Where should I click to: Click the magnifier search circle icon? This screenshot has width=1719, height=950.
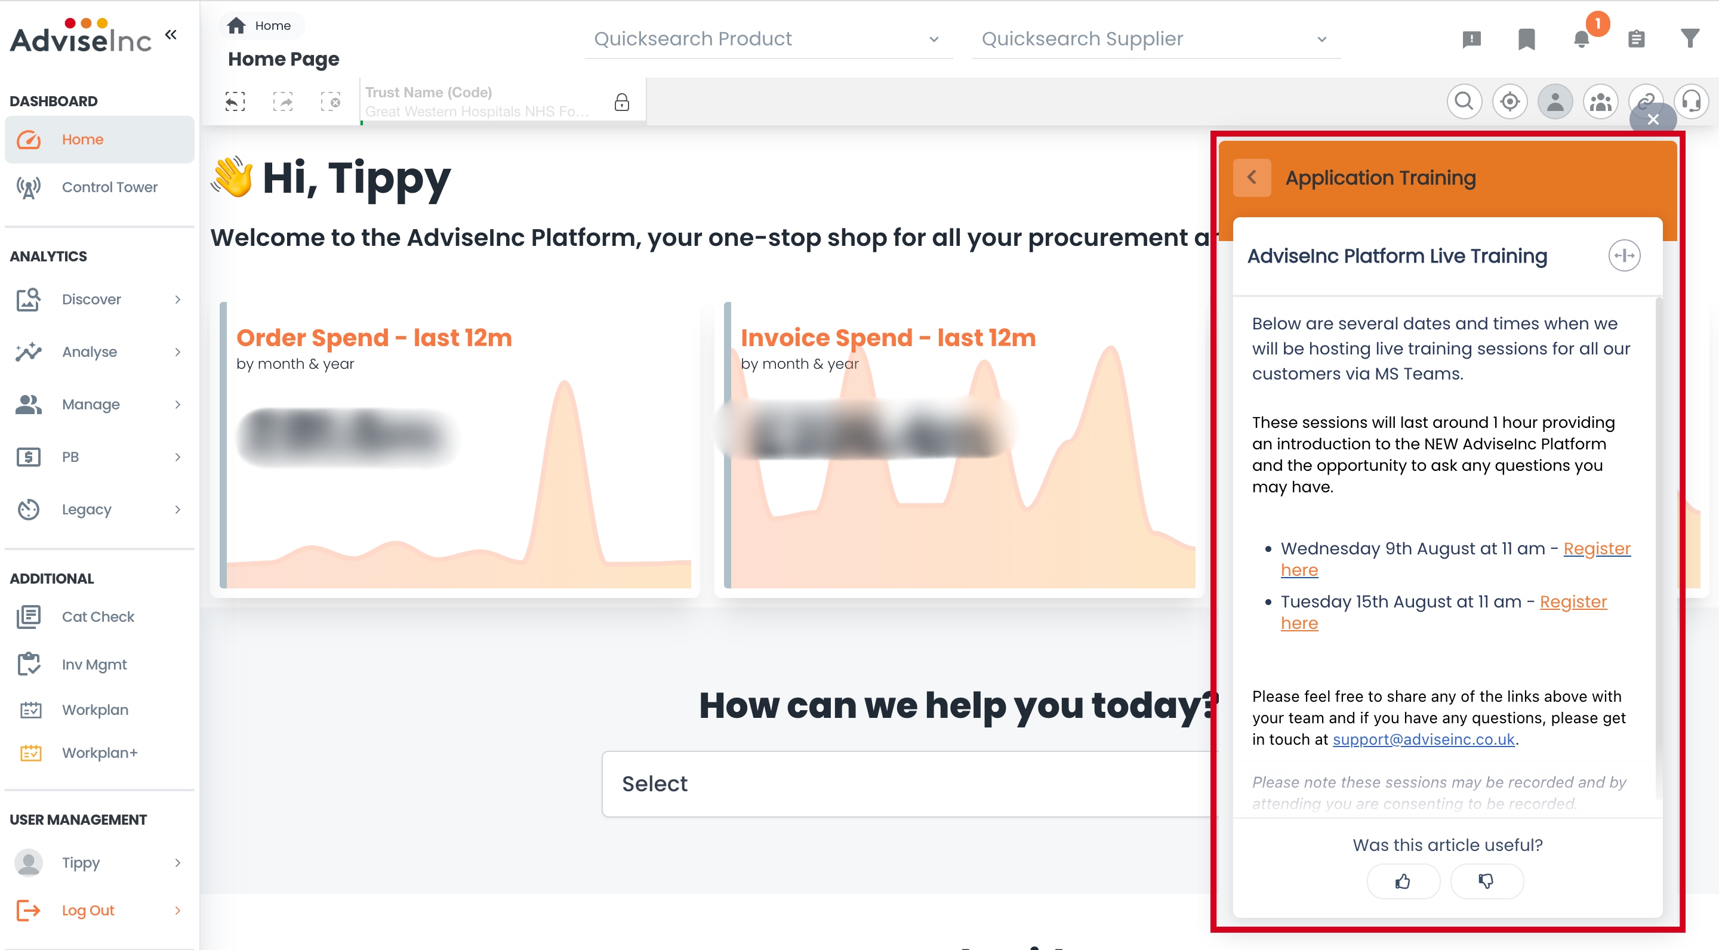[1464, 101]
